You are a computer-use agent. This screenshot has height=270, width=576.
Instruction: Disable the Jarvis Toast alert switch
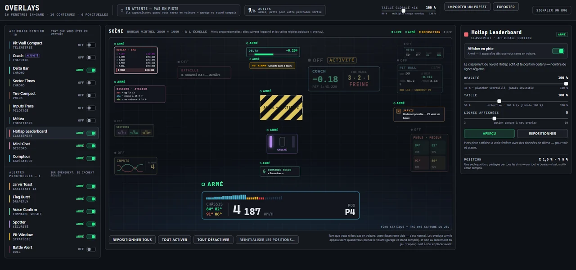point(91,186)
